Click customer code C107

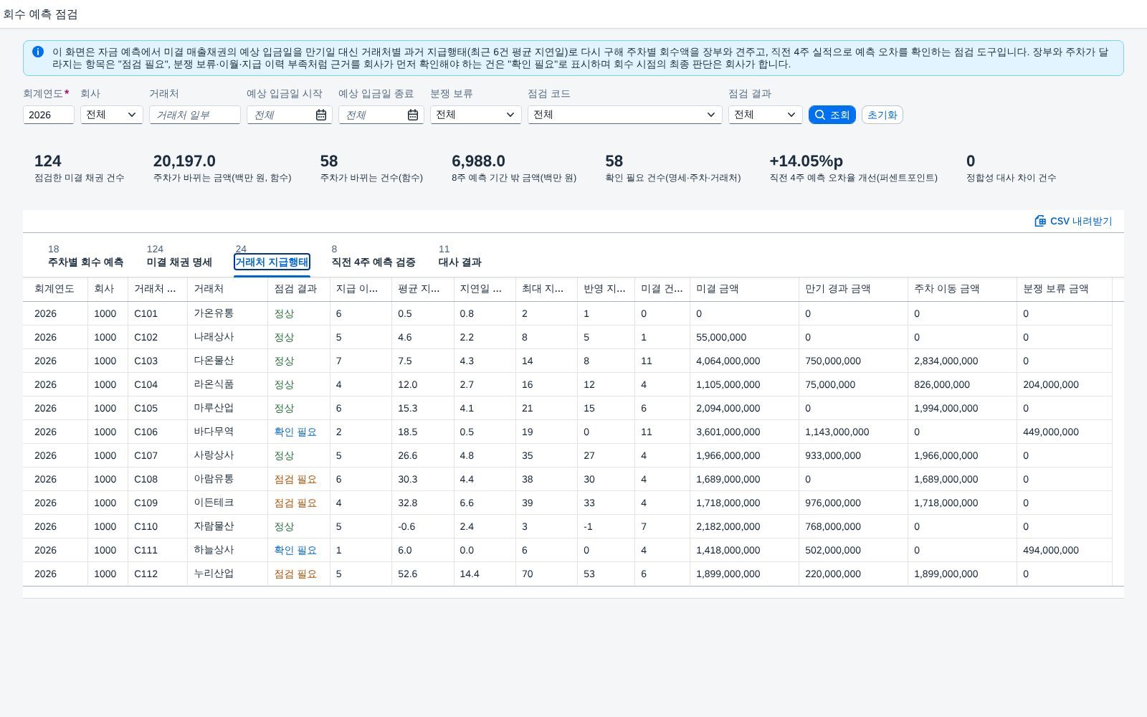(146, 455)
